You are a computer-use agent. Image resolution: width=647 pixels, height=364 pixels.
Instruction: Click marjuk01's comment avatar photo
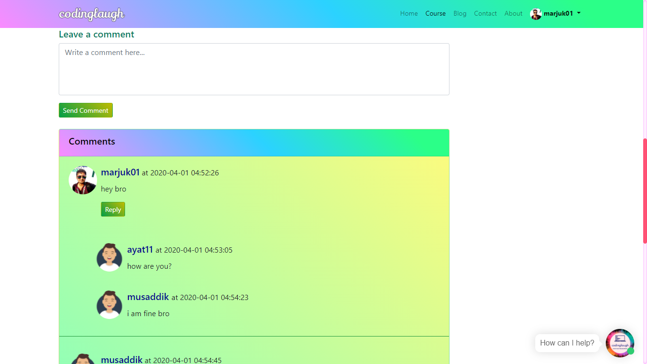pyautogui.click(x=82, y=180)
